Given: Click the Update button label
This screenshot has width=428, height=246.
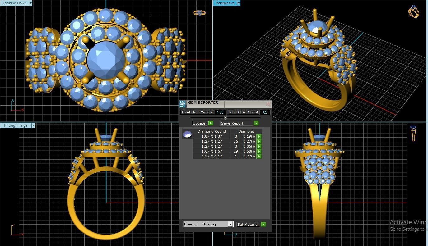Looking at the screenshot, I should pyautogui.click(x=199, y=123).
